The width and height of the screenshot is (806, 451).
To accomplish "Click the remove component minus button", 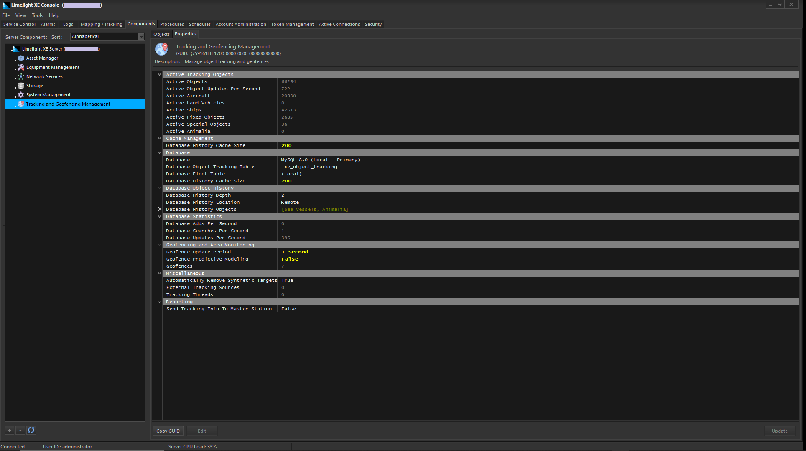I will (20, 430).
